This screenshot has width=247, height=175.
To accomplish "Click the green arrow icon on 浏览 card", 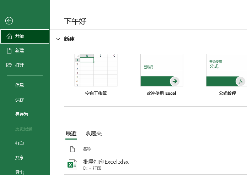I will [175, 81].
